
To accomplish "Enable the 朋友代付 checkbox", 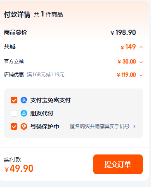I will pyautogui.click(x=14, y=113).
